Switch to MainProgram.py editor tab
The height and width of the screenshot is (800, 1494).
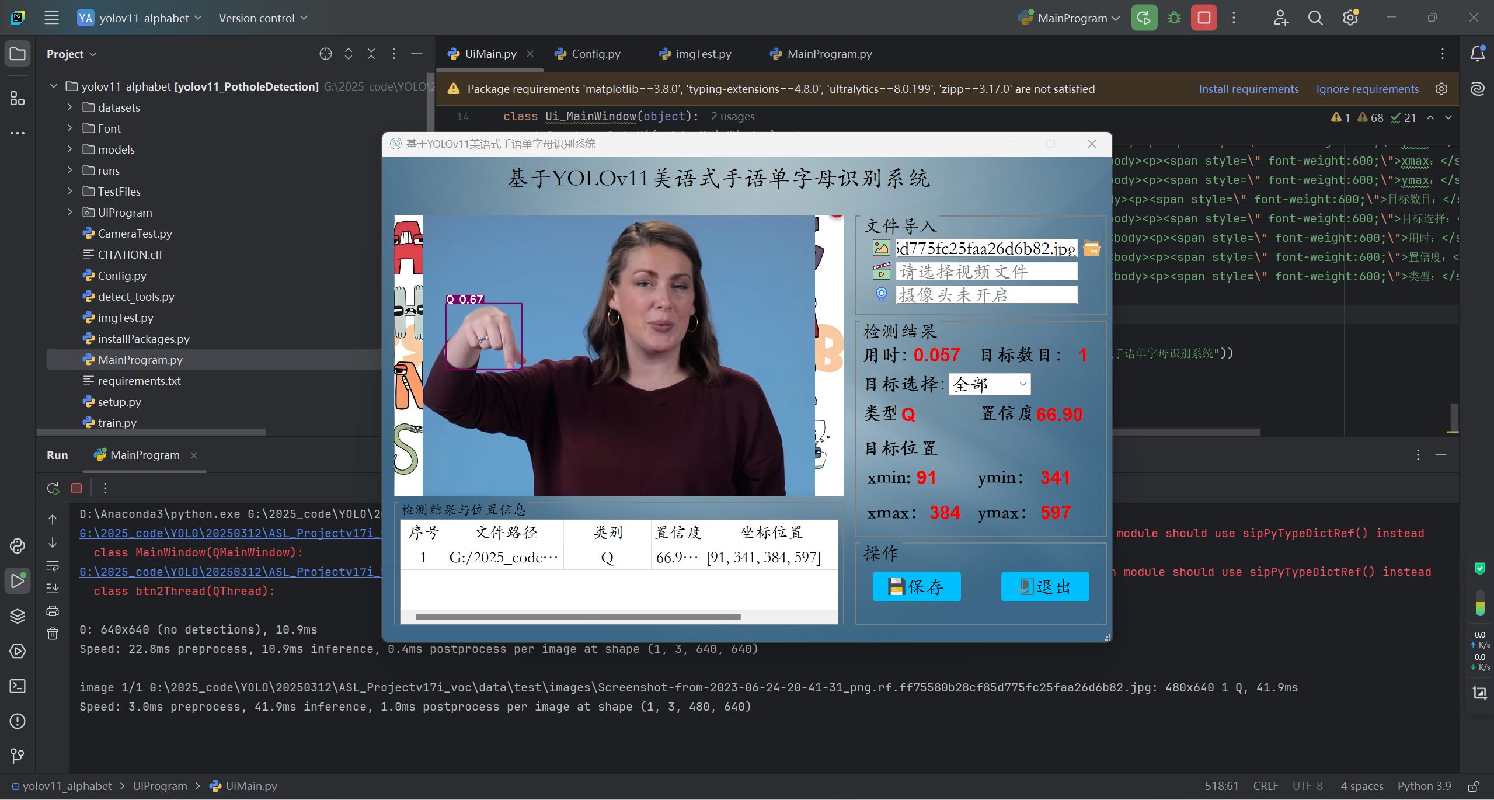[821, 54]
